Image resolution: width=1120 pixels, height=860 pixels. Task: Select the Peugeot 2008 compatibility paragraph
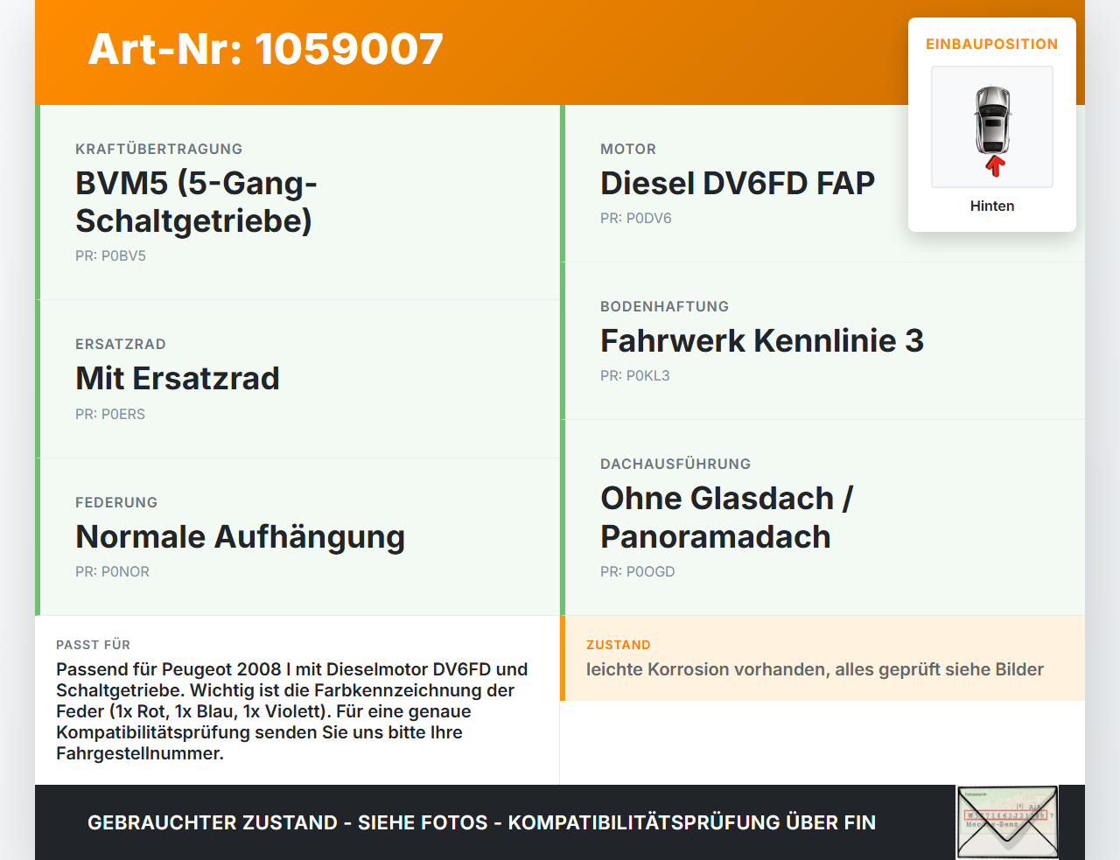[x=292, y=711]
